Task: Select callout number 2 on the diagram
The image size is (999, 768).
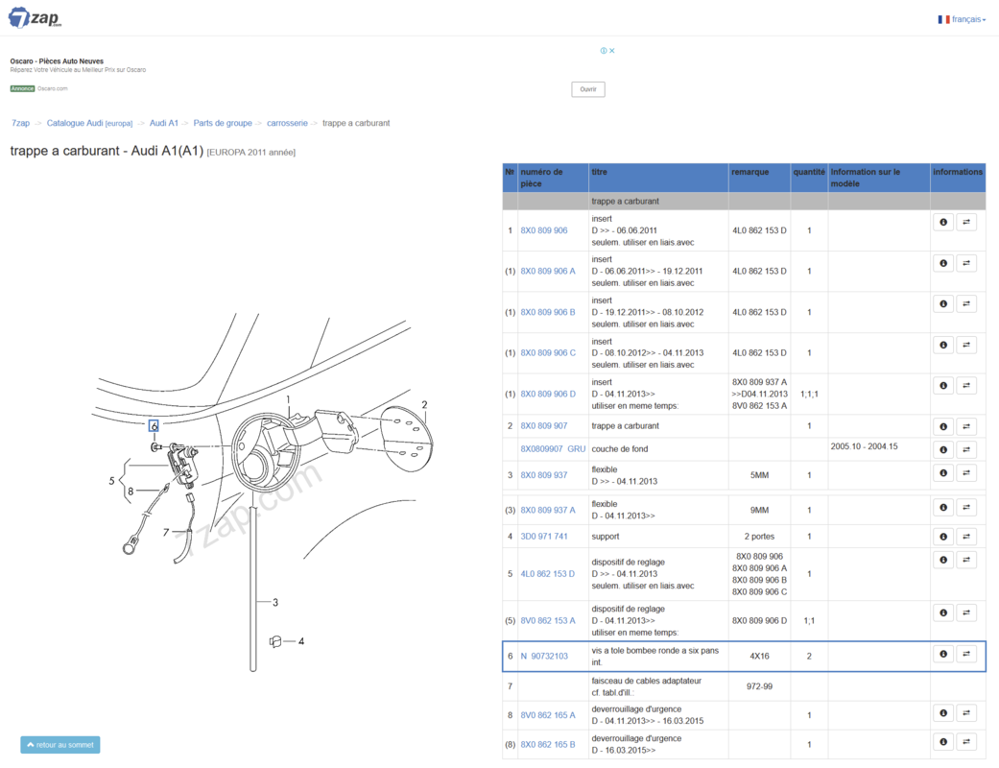Action: (x=424, y=405)
